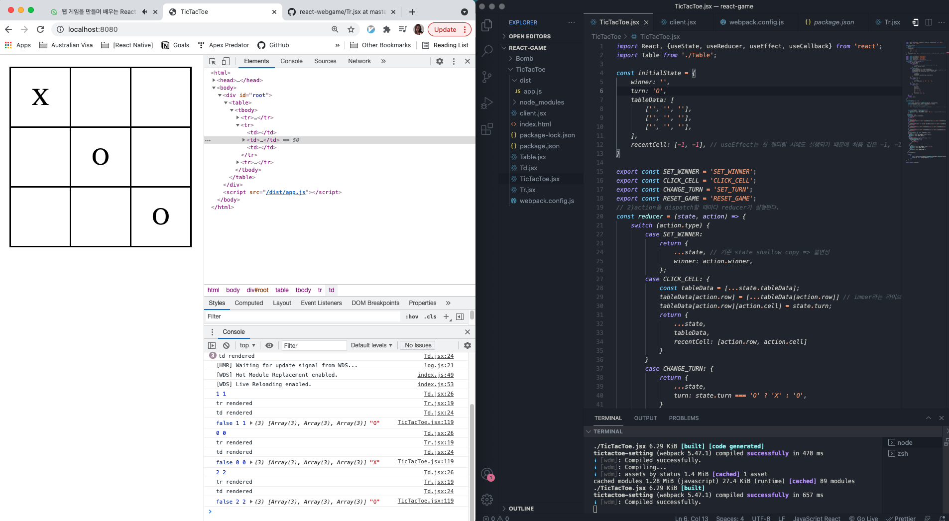
Task: Toggle :hov element state panel
Action: coord(412,316)
